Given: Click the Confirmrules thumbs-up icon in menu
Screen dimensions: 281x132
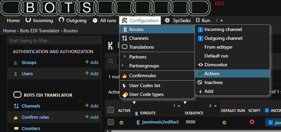Looking at the screenshot, I should pyautogui.click(x=125, y=76).
